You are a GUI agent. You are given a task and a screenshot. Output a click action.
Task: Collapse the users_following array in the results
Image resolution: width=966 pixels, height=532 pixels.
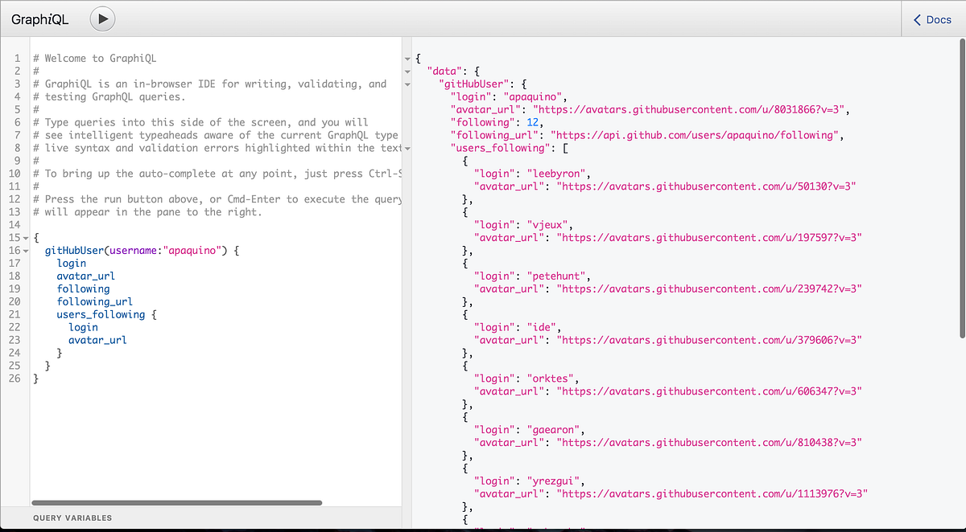(408, 147)
